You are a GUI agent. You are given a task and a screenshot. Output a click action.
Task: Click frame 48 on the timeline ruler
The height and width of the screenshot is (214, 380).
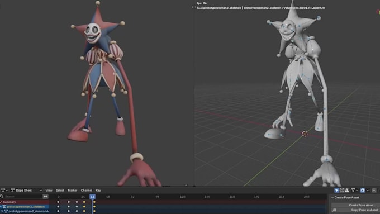coord(108,197)
